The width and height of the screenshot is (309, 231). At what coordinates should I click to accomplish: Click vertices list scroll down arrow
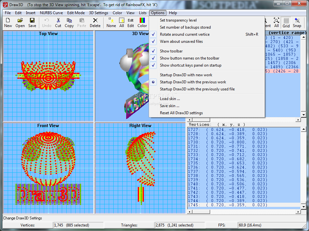[x=304, y=207]
